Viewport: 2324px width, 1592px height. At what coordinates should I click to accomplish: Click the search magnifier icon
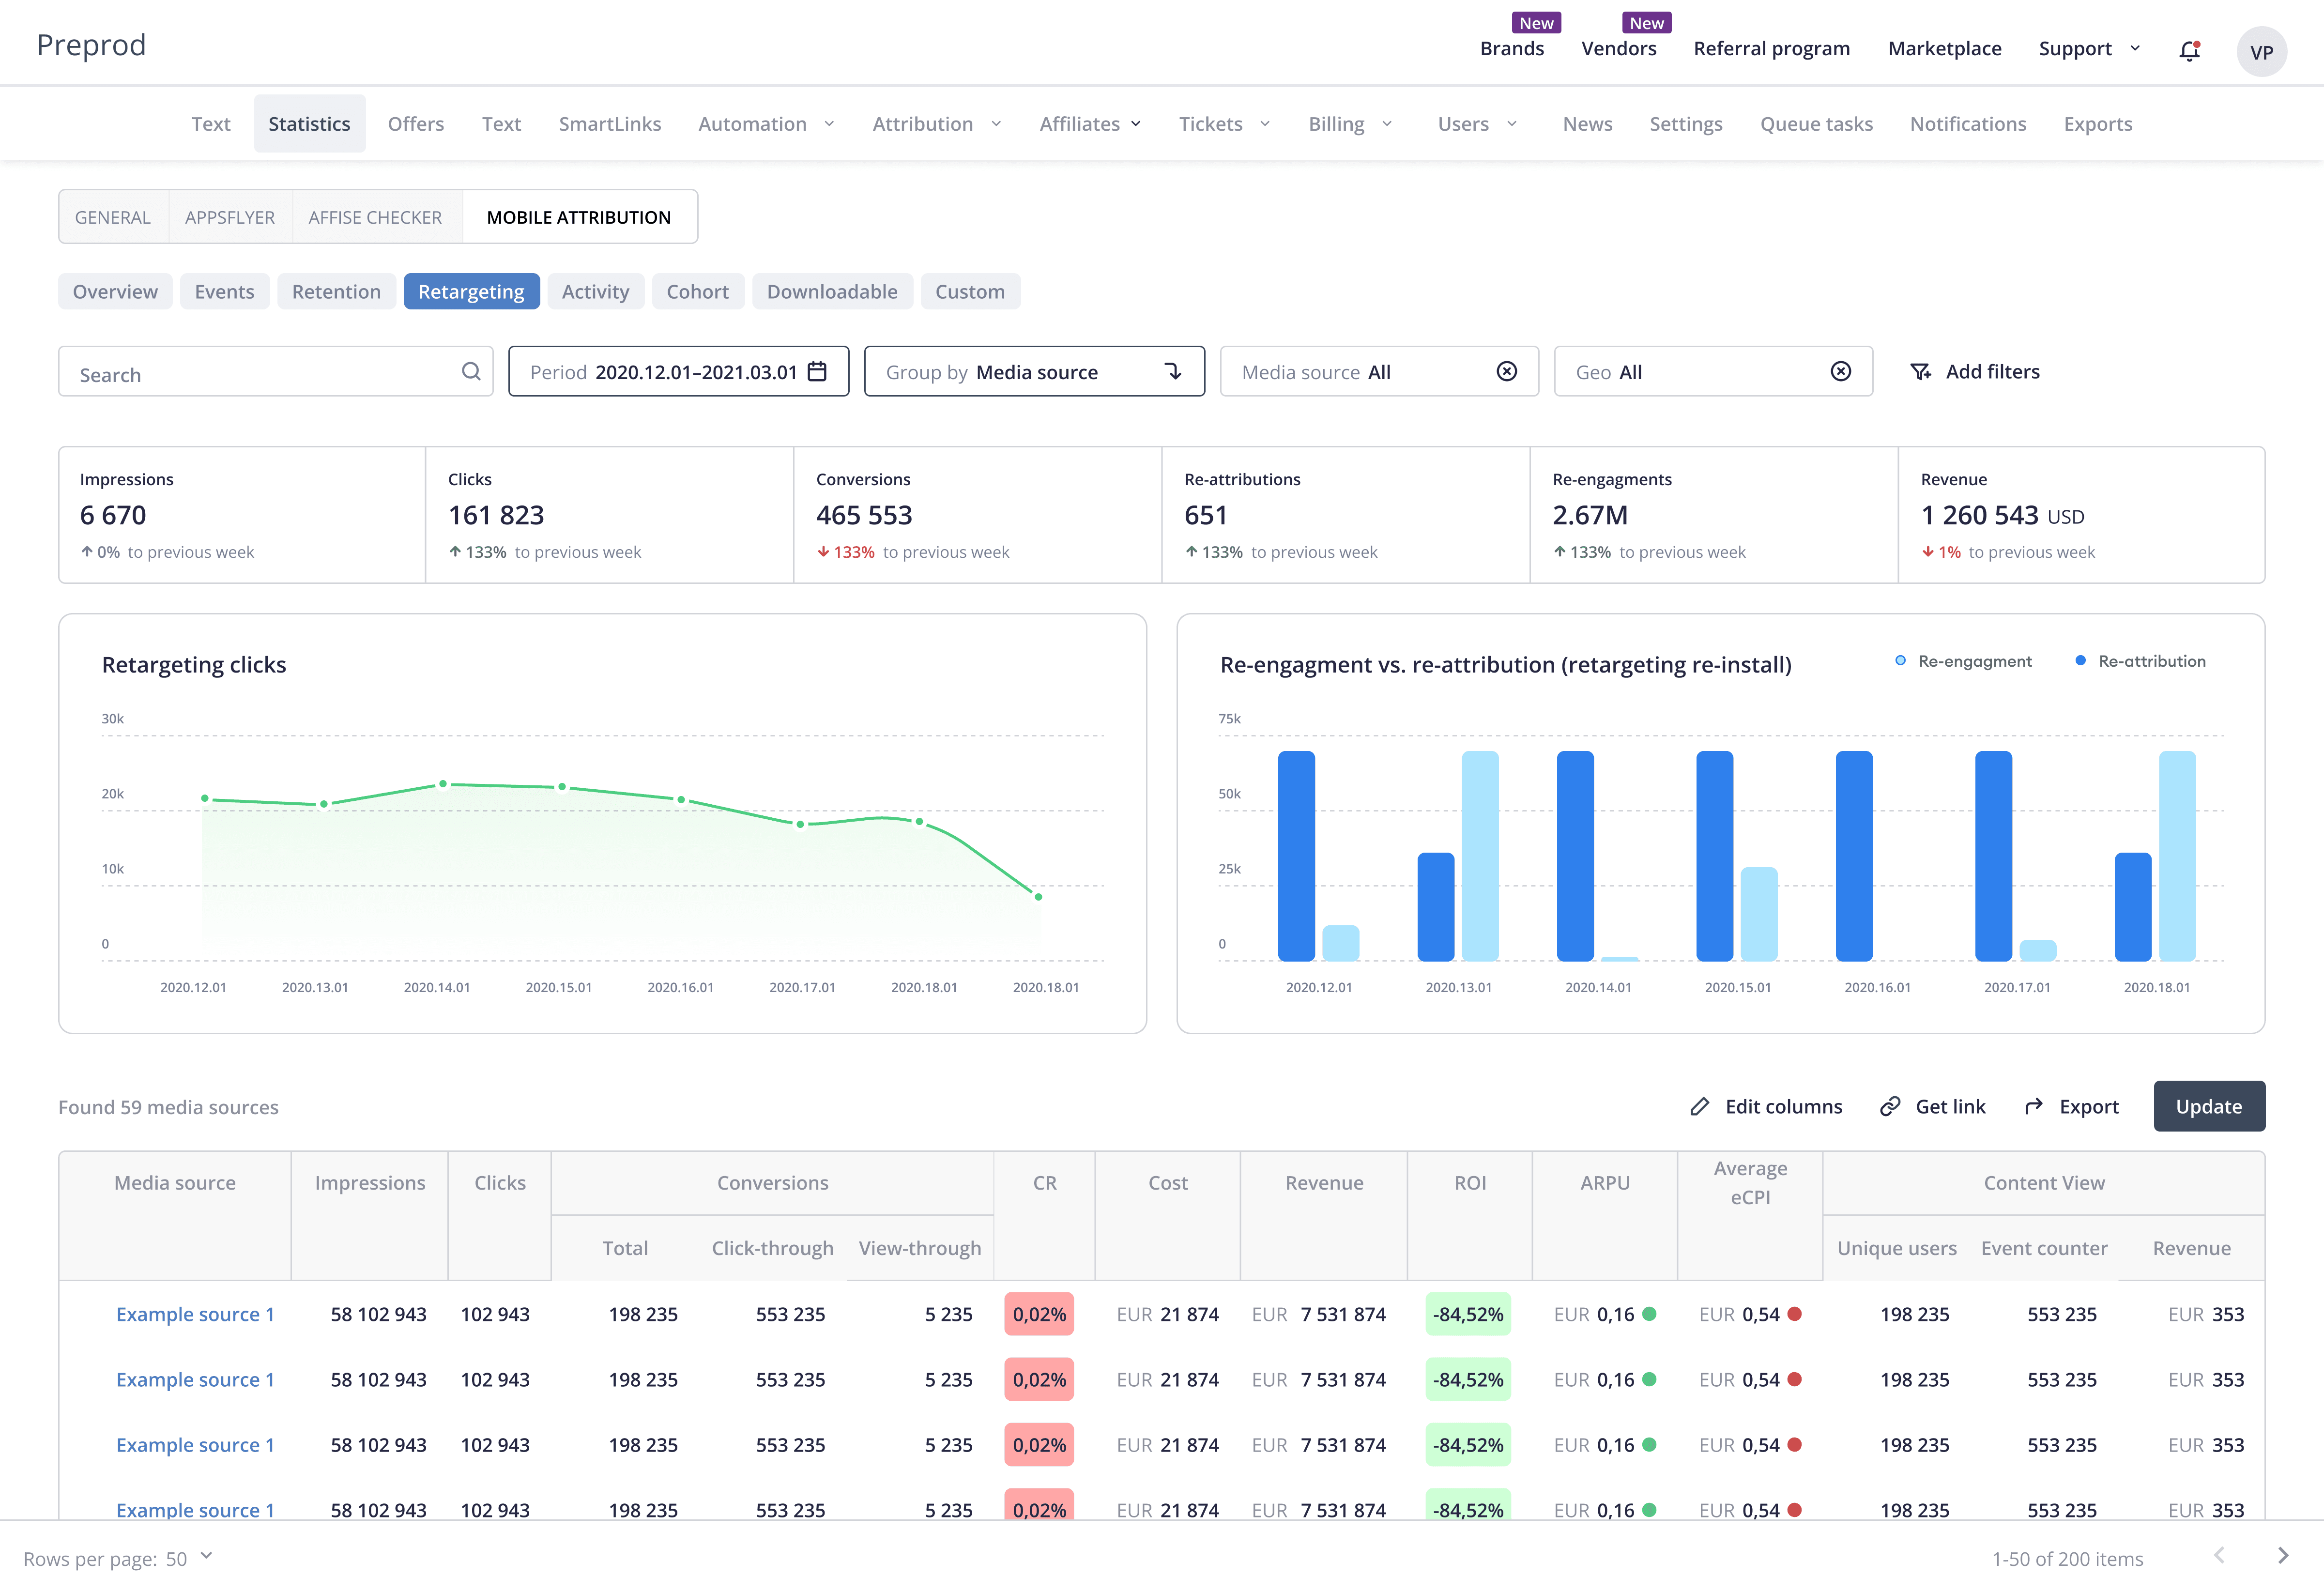[x=471, y=372]
